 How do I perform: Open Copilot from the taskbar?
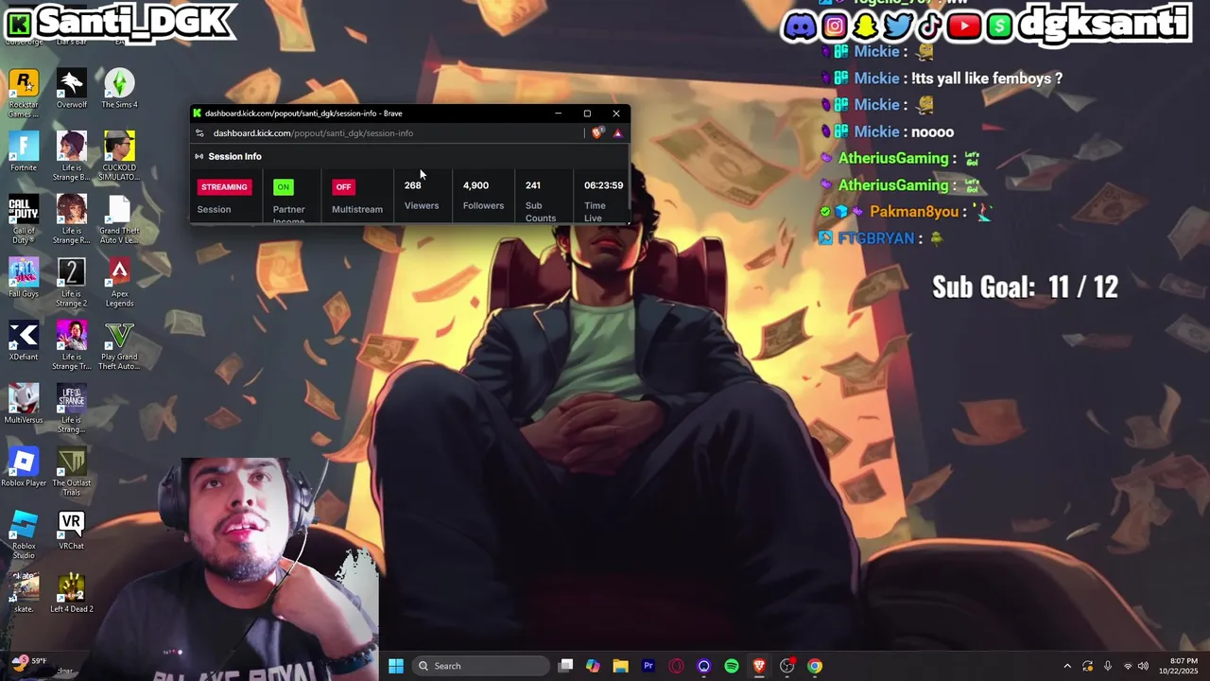[x=593, y=666]
